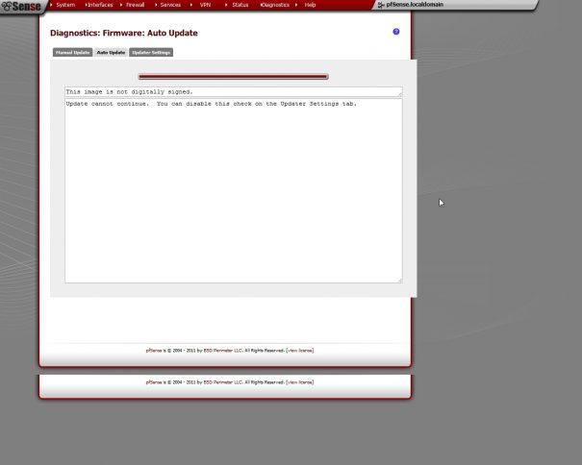The height and width of the screenshot is (465, 582).
Task: Open the first footer view license link
Action: [x=300, y=351]
